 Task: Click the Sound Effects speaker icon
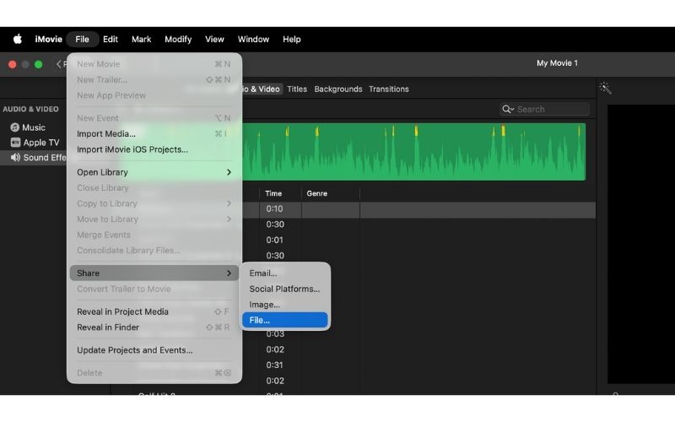(15, 158)
